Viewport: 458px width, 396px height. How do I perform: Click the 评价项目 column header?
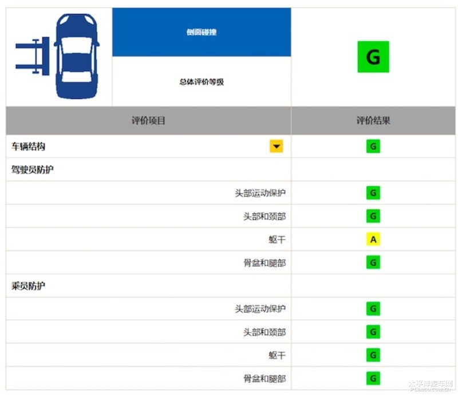point(148,120)
